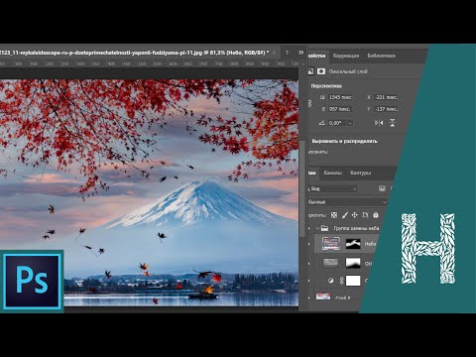This screenshot has height=357, width=476.
Task: Switch to the Контуры (Paths) tab
Action: coord(360,173)
